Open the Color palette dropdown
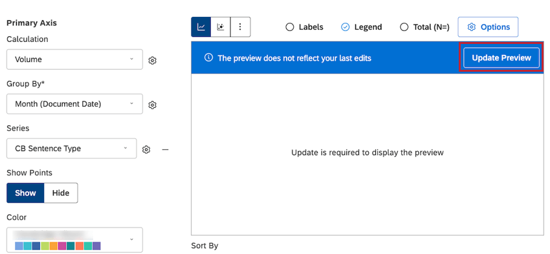Viewport: 550px width, 254px height. [x=74, y=240]
